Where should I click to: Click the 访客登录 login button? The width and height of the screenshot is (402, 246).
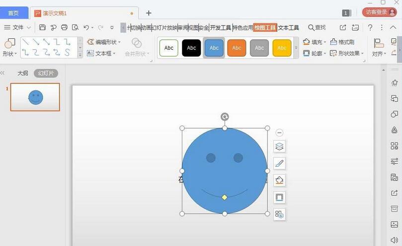click(x=380, y=12)
